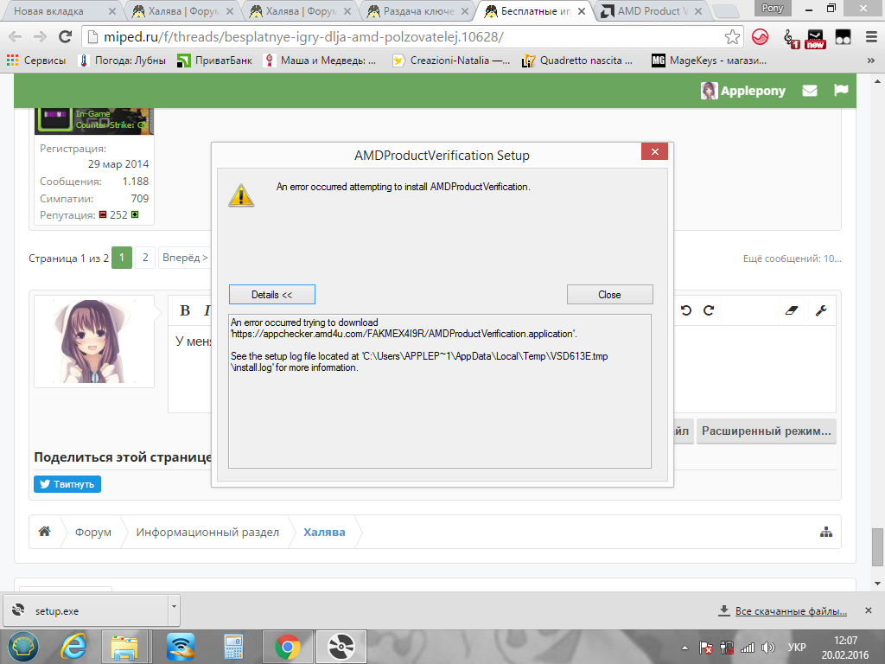Switch to Бесплатные игры tab
Image resolution: width=885 pixels, height=664 pixels.
[x=535, y=10]
